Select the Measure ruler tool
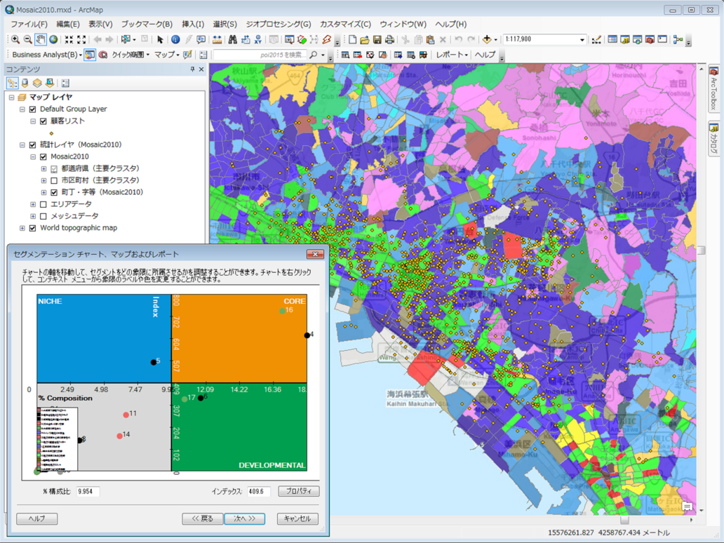This screenshot has height=543, width=724. click(x=217, y=40)
